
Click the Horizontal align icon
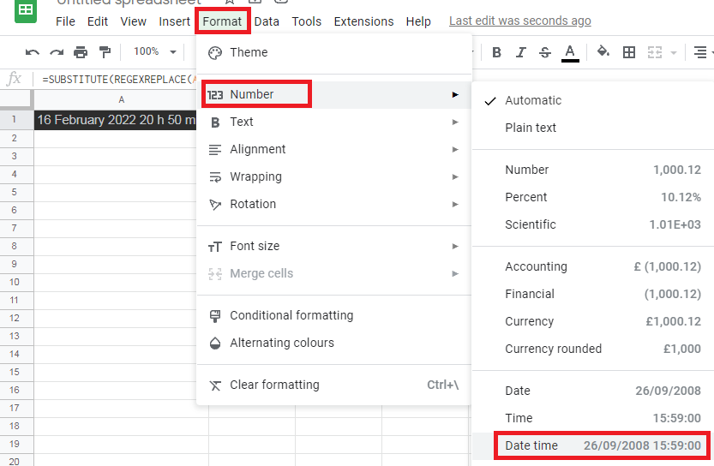pyautogui.click(x=700, y=52)
